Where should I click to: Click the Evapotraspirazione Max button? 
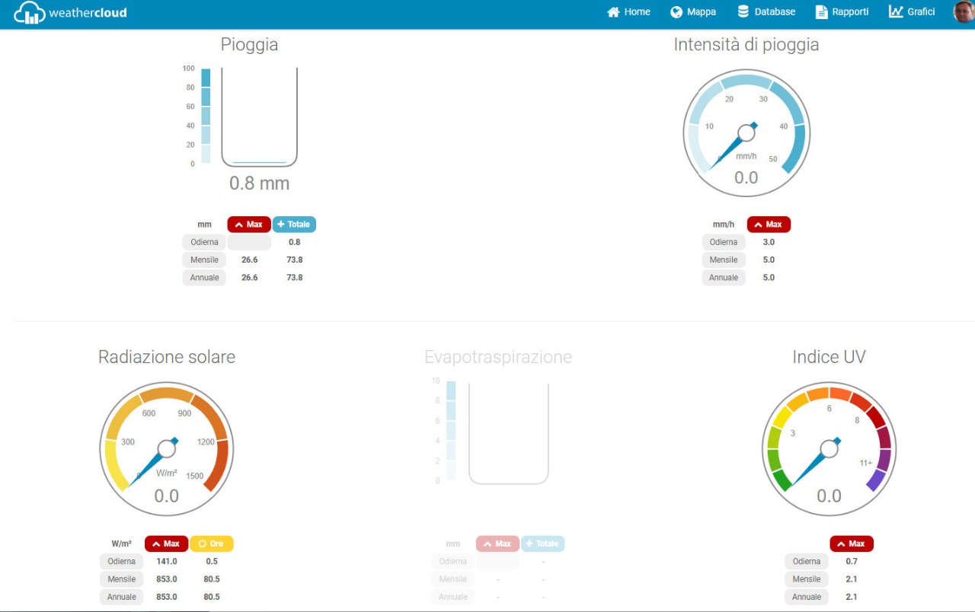pyautogui.click(x=497, y=543)
